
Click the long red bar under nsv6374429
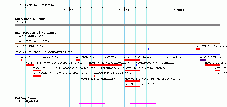106,65
